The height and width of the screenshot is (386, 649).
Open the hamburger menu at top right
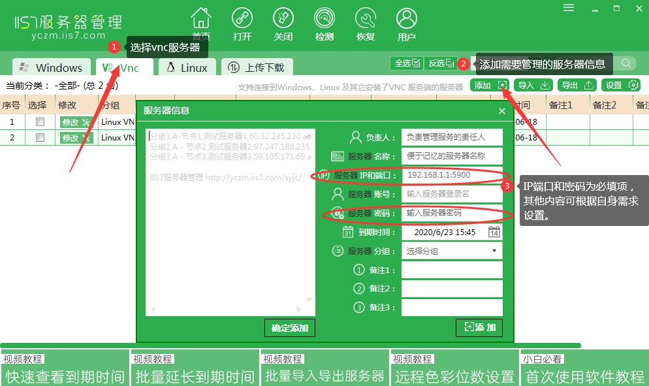point(568,8)
